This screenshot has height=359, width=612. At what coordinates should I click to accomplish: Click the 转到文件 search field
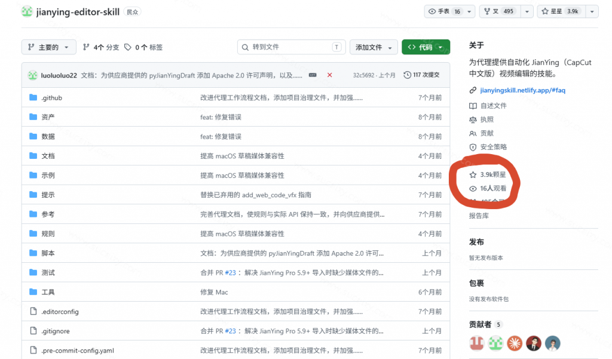point(291,47)
